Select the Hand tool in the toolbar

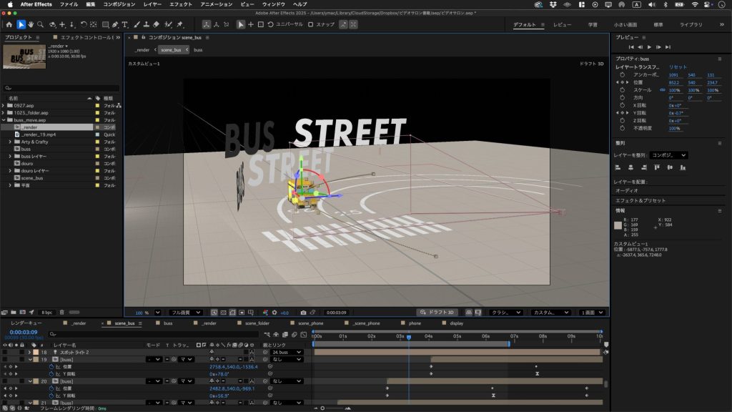31,25
